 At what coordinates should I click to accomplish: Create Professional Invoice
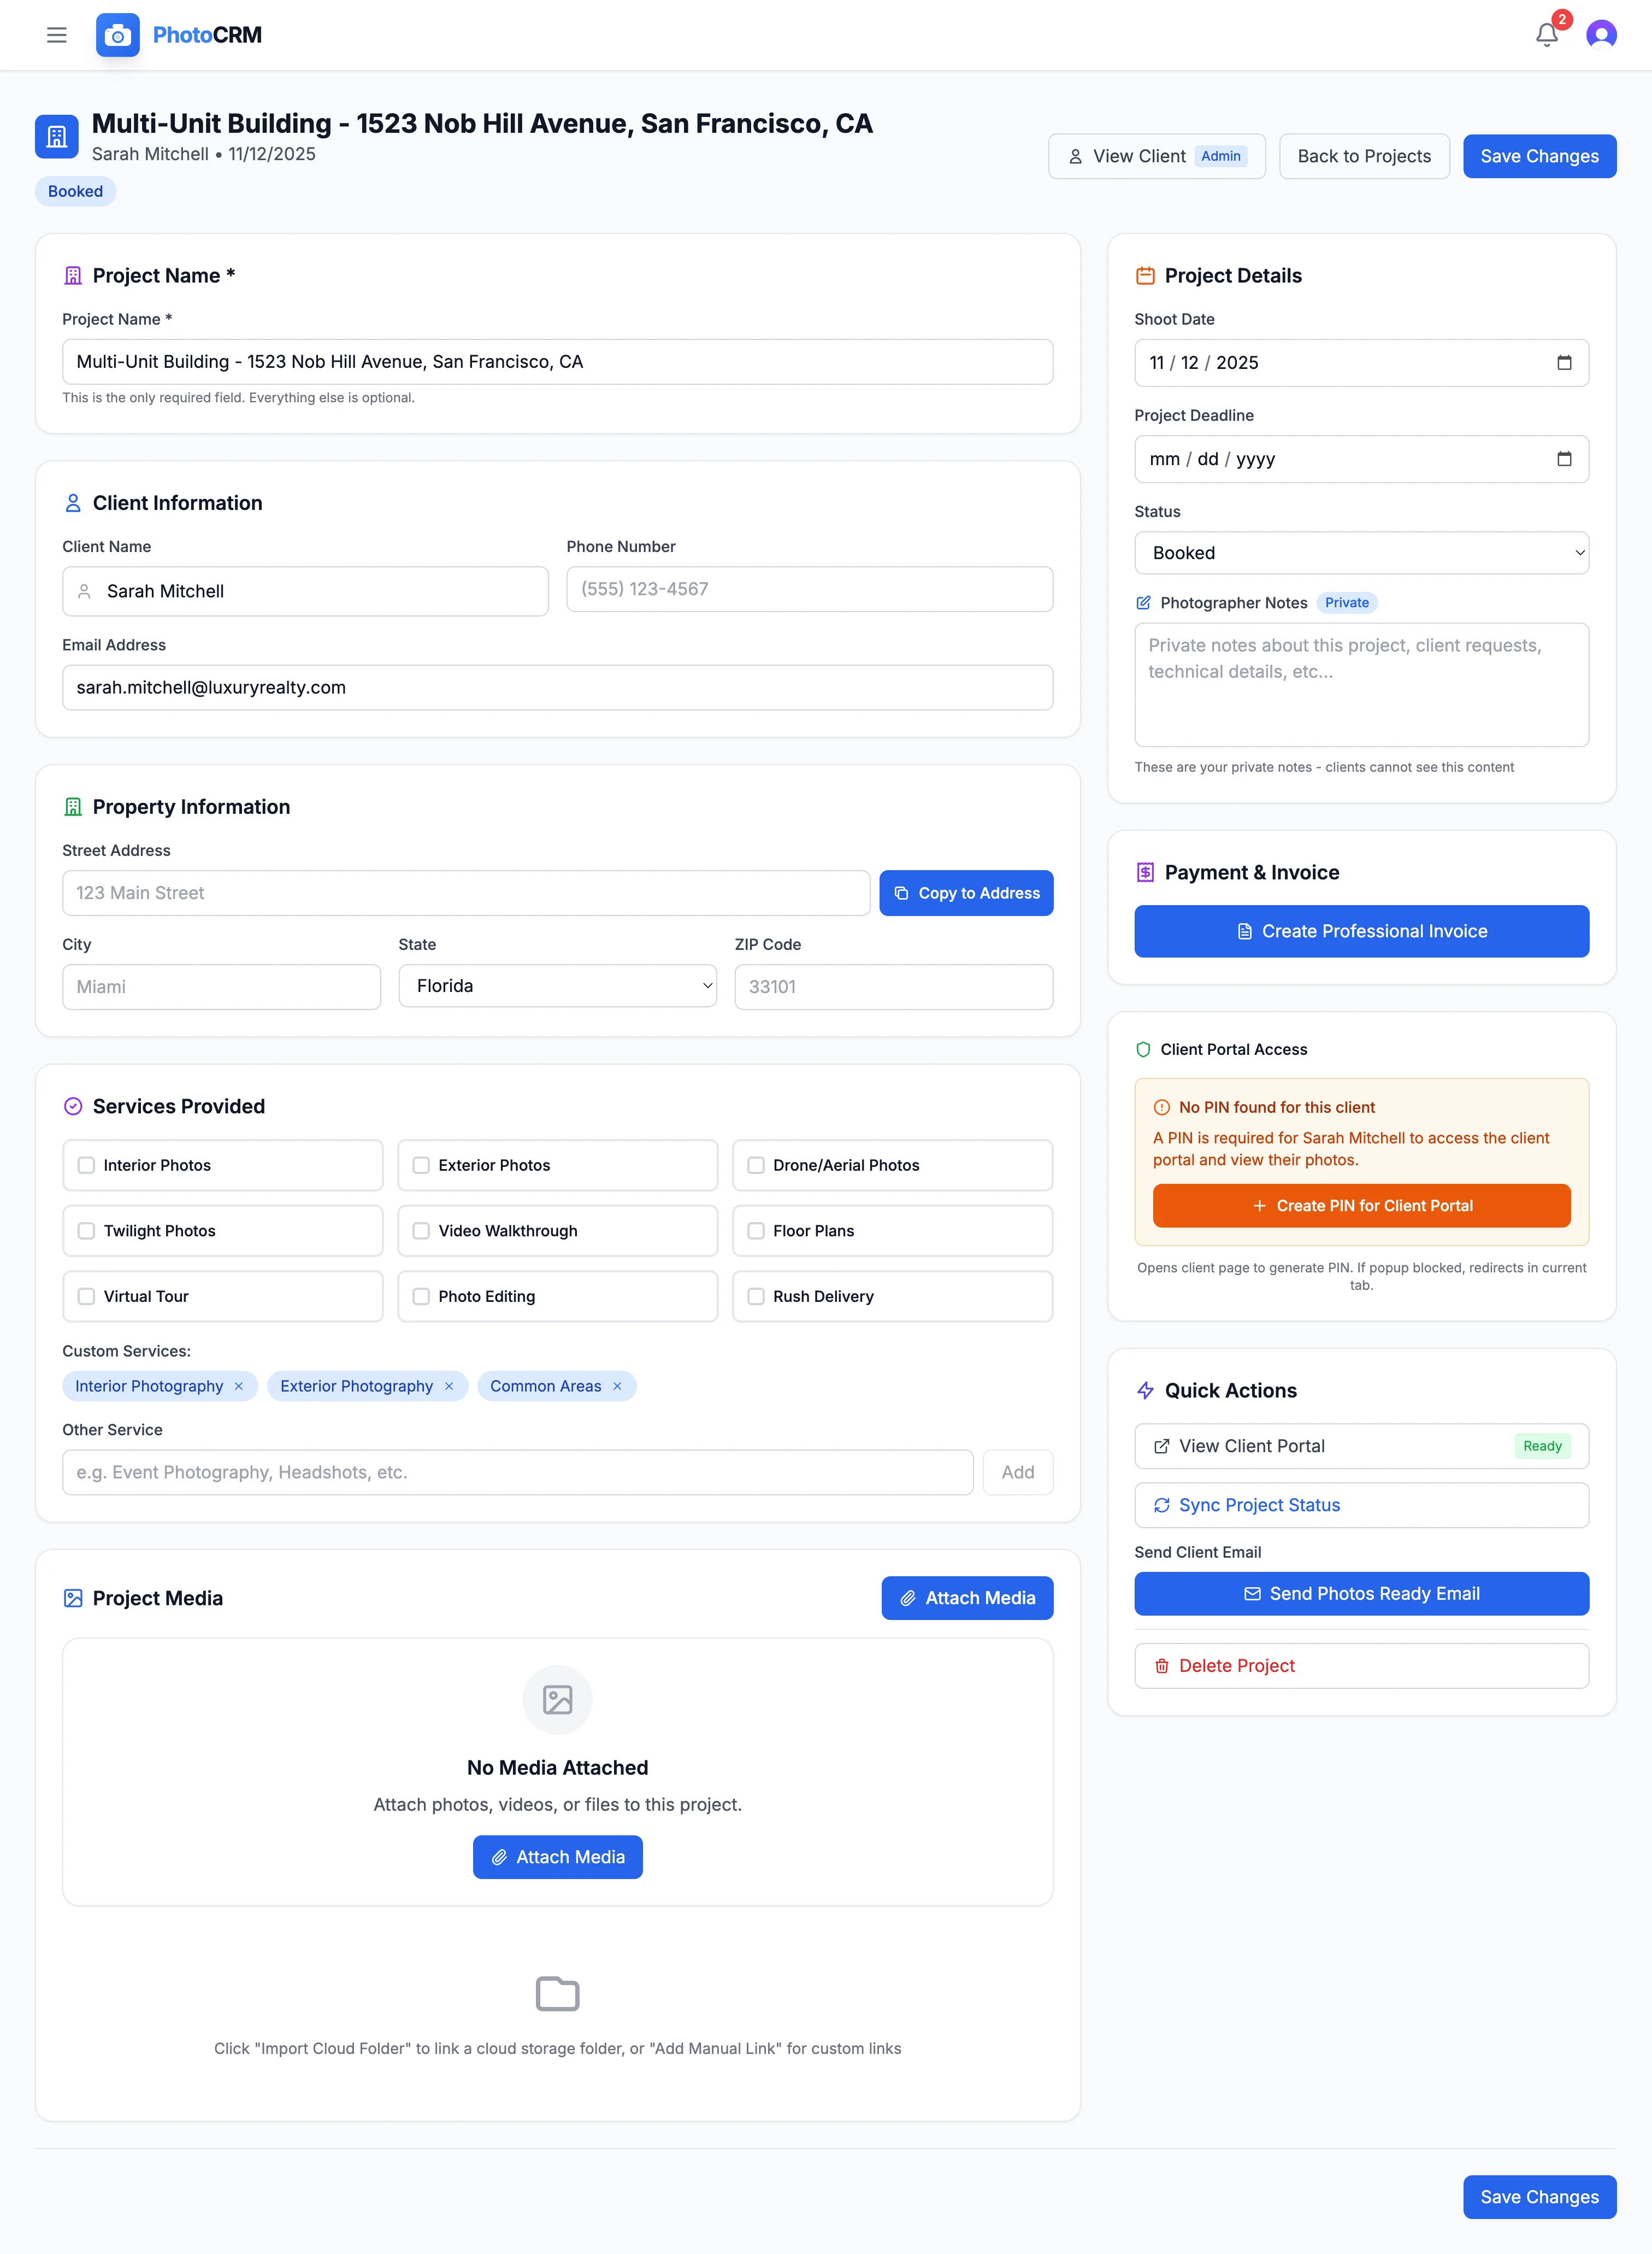(1361, 931)
